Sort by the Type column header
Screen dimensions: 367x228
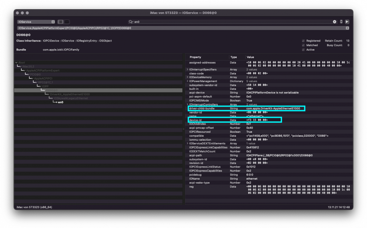pyautogui.click(x=233, y=57)
